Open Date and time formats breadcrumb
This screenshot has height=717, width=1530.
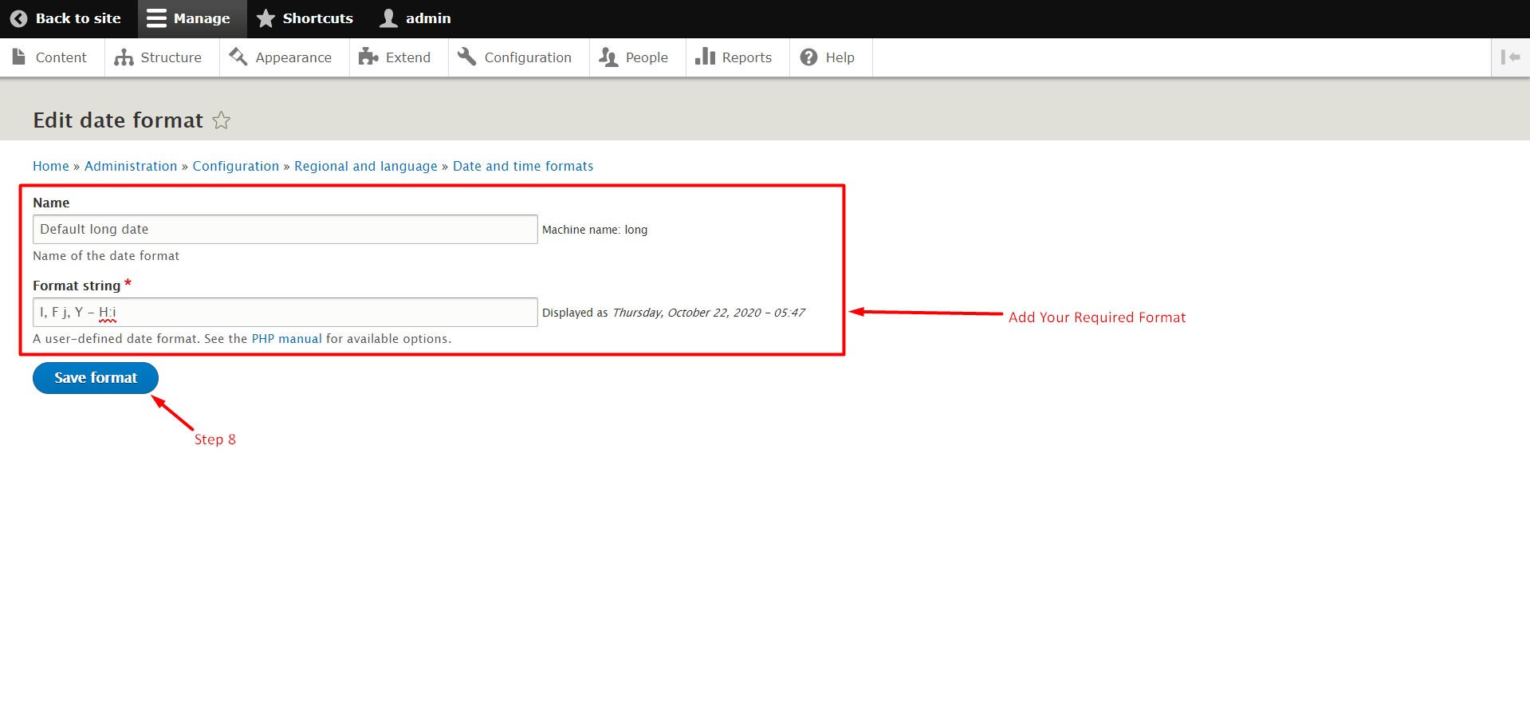523,166
